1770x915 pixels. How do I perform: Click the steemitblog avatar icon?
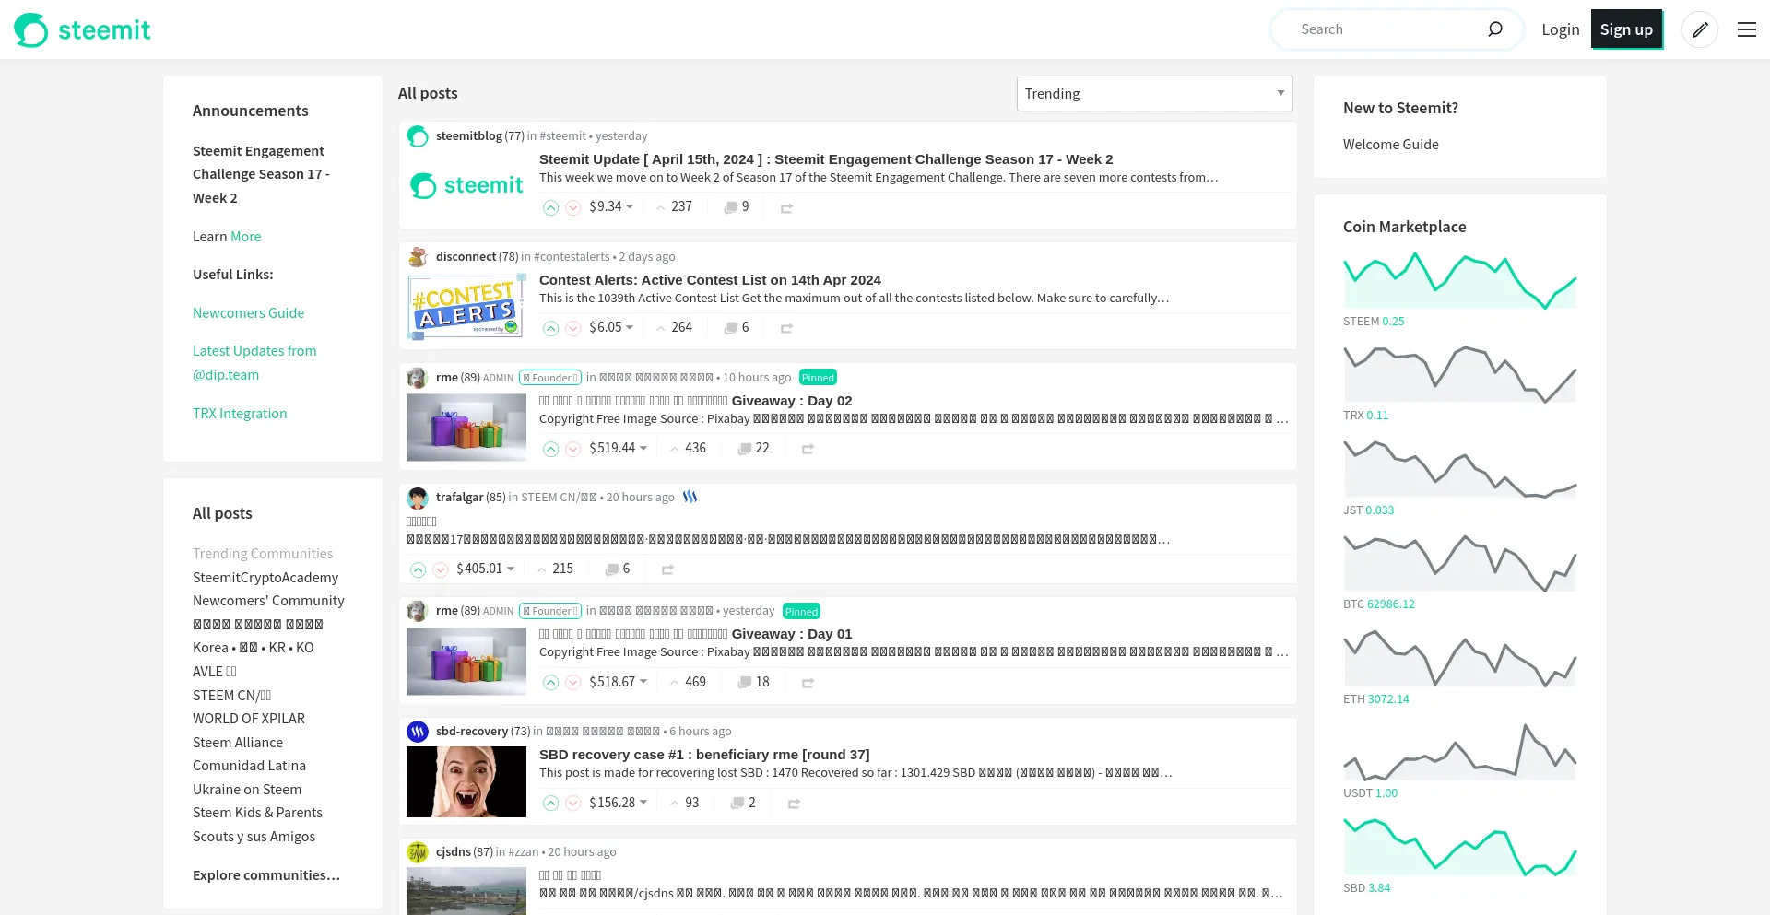[x=418, y=136]
